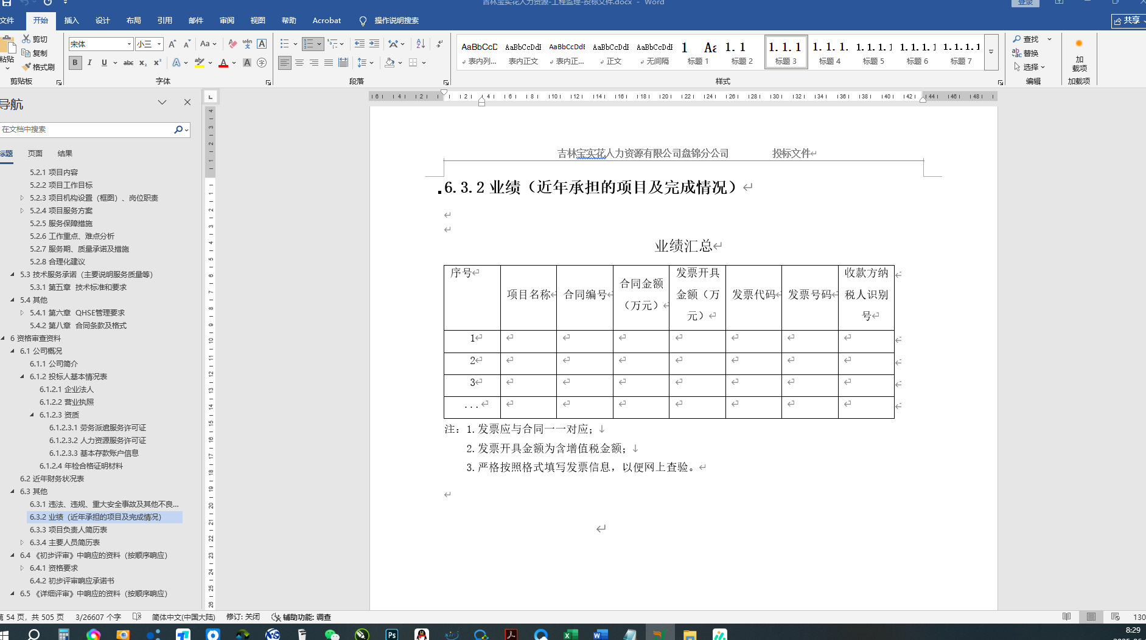Screen dimensions: 1146x640
Task: Increase font size with the grow-font icon
Action: pyautogui.click(x=172, y=44)
